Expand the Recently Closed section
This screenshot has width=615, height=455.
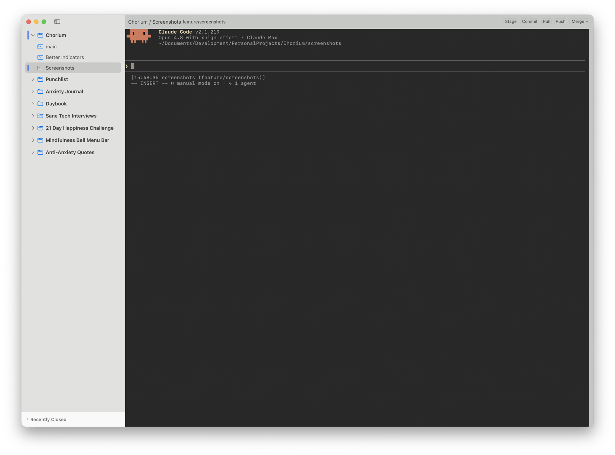click(x=27, y=419)
